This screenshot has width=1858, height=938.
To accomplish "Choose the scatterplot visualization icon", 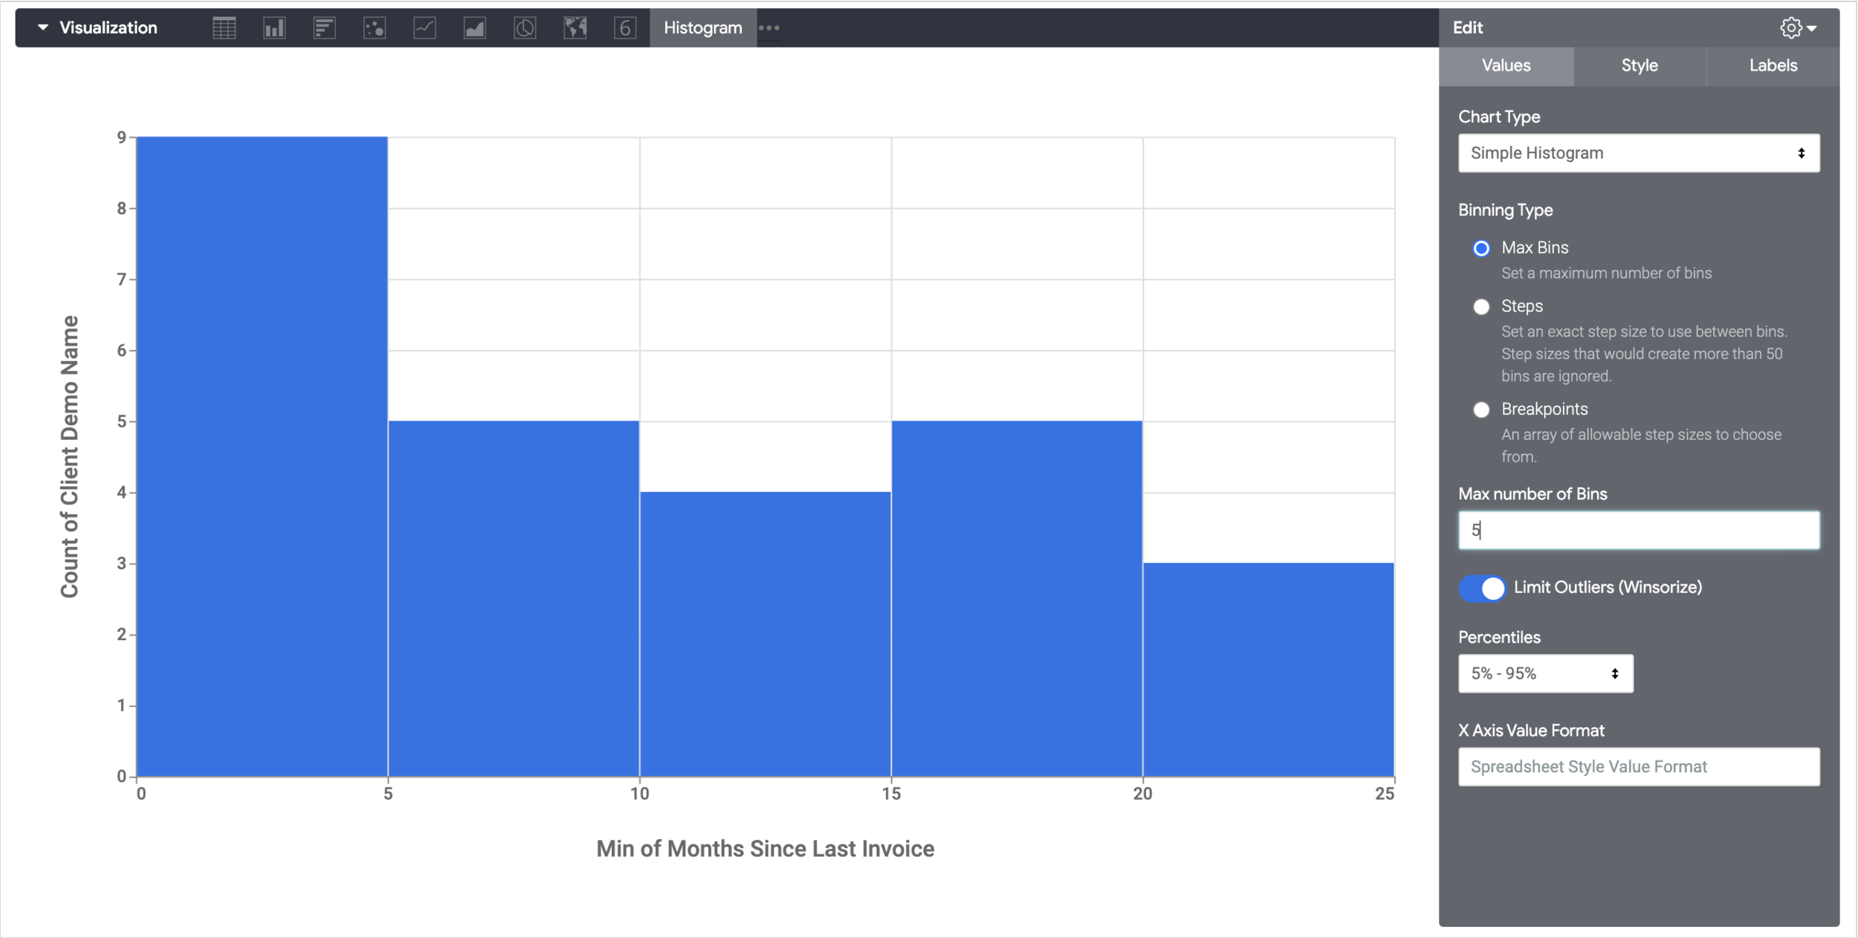I will pyautogui.click(x=375, y=28).
